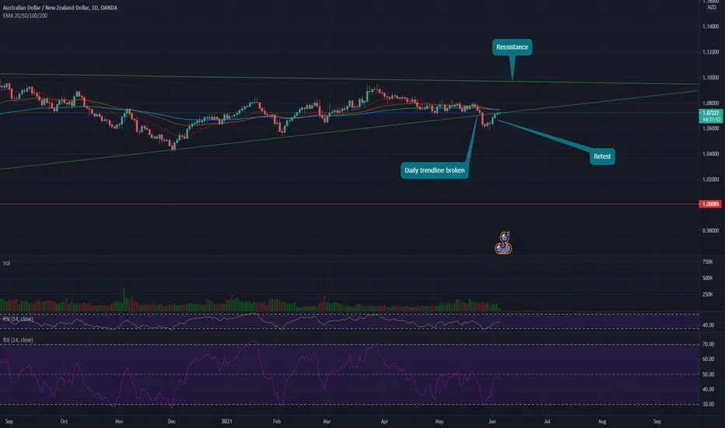This screenshot has height=428, width=725.
Task: Click the 2021 label on the time axis
Action: pos(226,422)
